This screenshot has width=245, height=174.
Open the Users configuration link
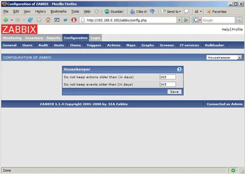(27, 45)
